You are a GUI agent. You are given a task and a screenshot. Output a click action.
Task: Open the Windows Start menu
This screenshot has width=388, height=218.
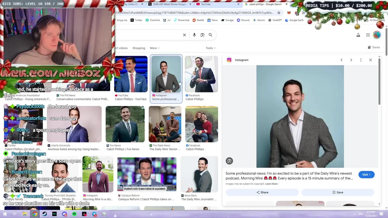(x=5, y=214)
